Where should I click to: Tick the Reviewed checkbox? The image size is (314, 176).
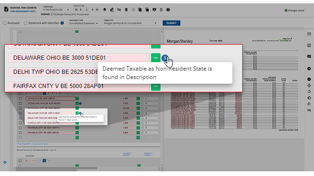tap(5, 23)
